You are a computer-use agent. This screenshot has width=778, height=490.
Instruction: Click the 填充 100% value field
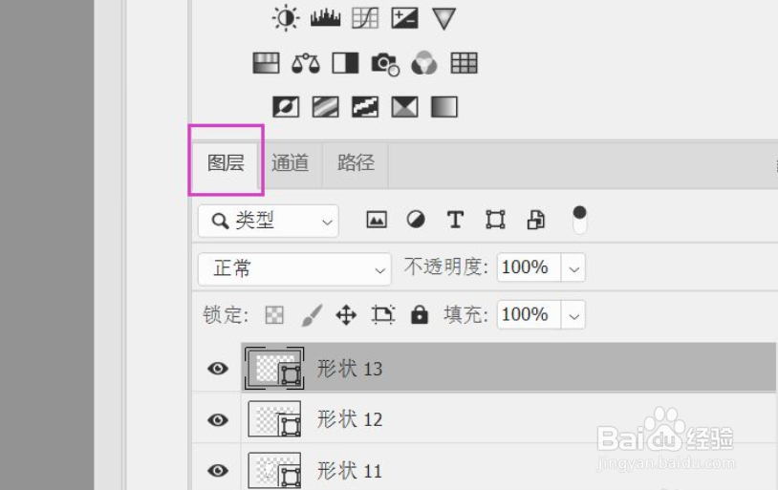[x=529, y=314]
